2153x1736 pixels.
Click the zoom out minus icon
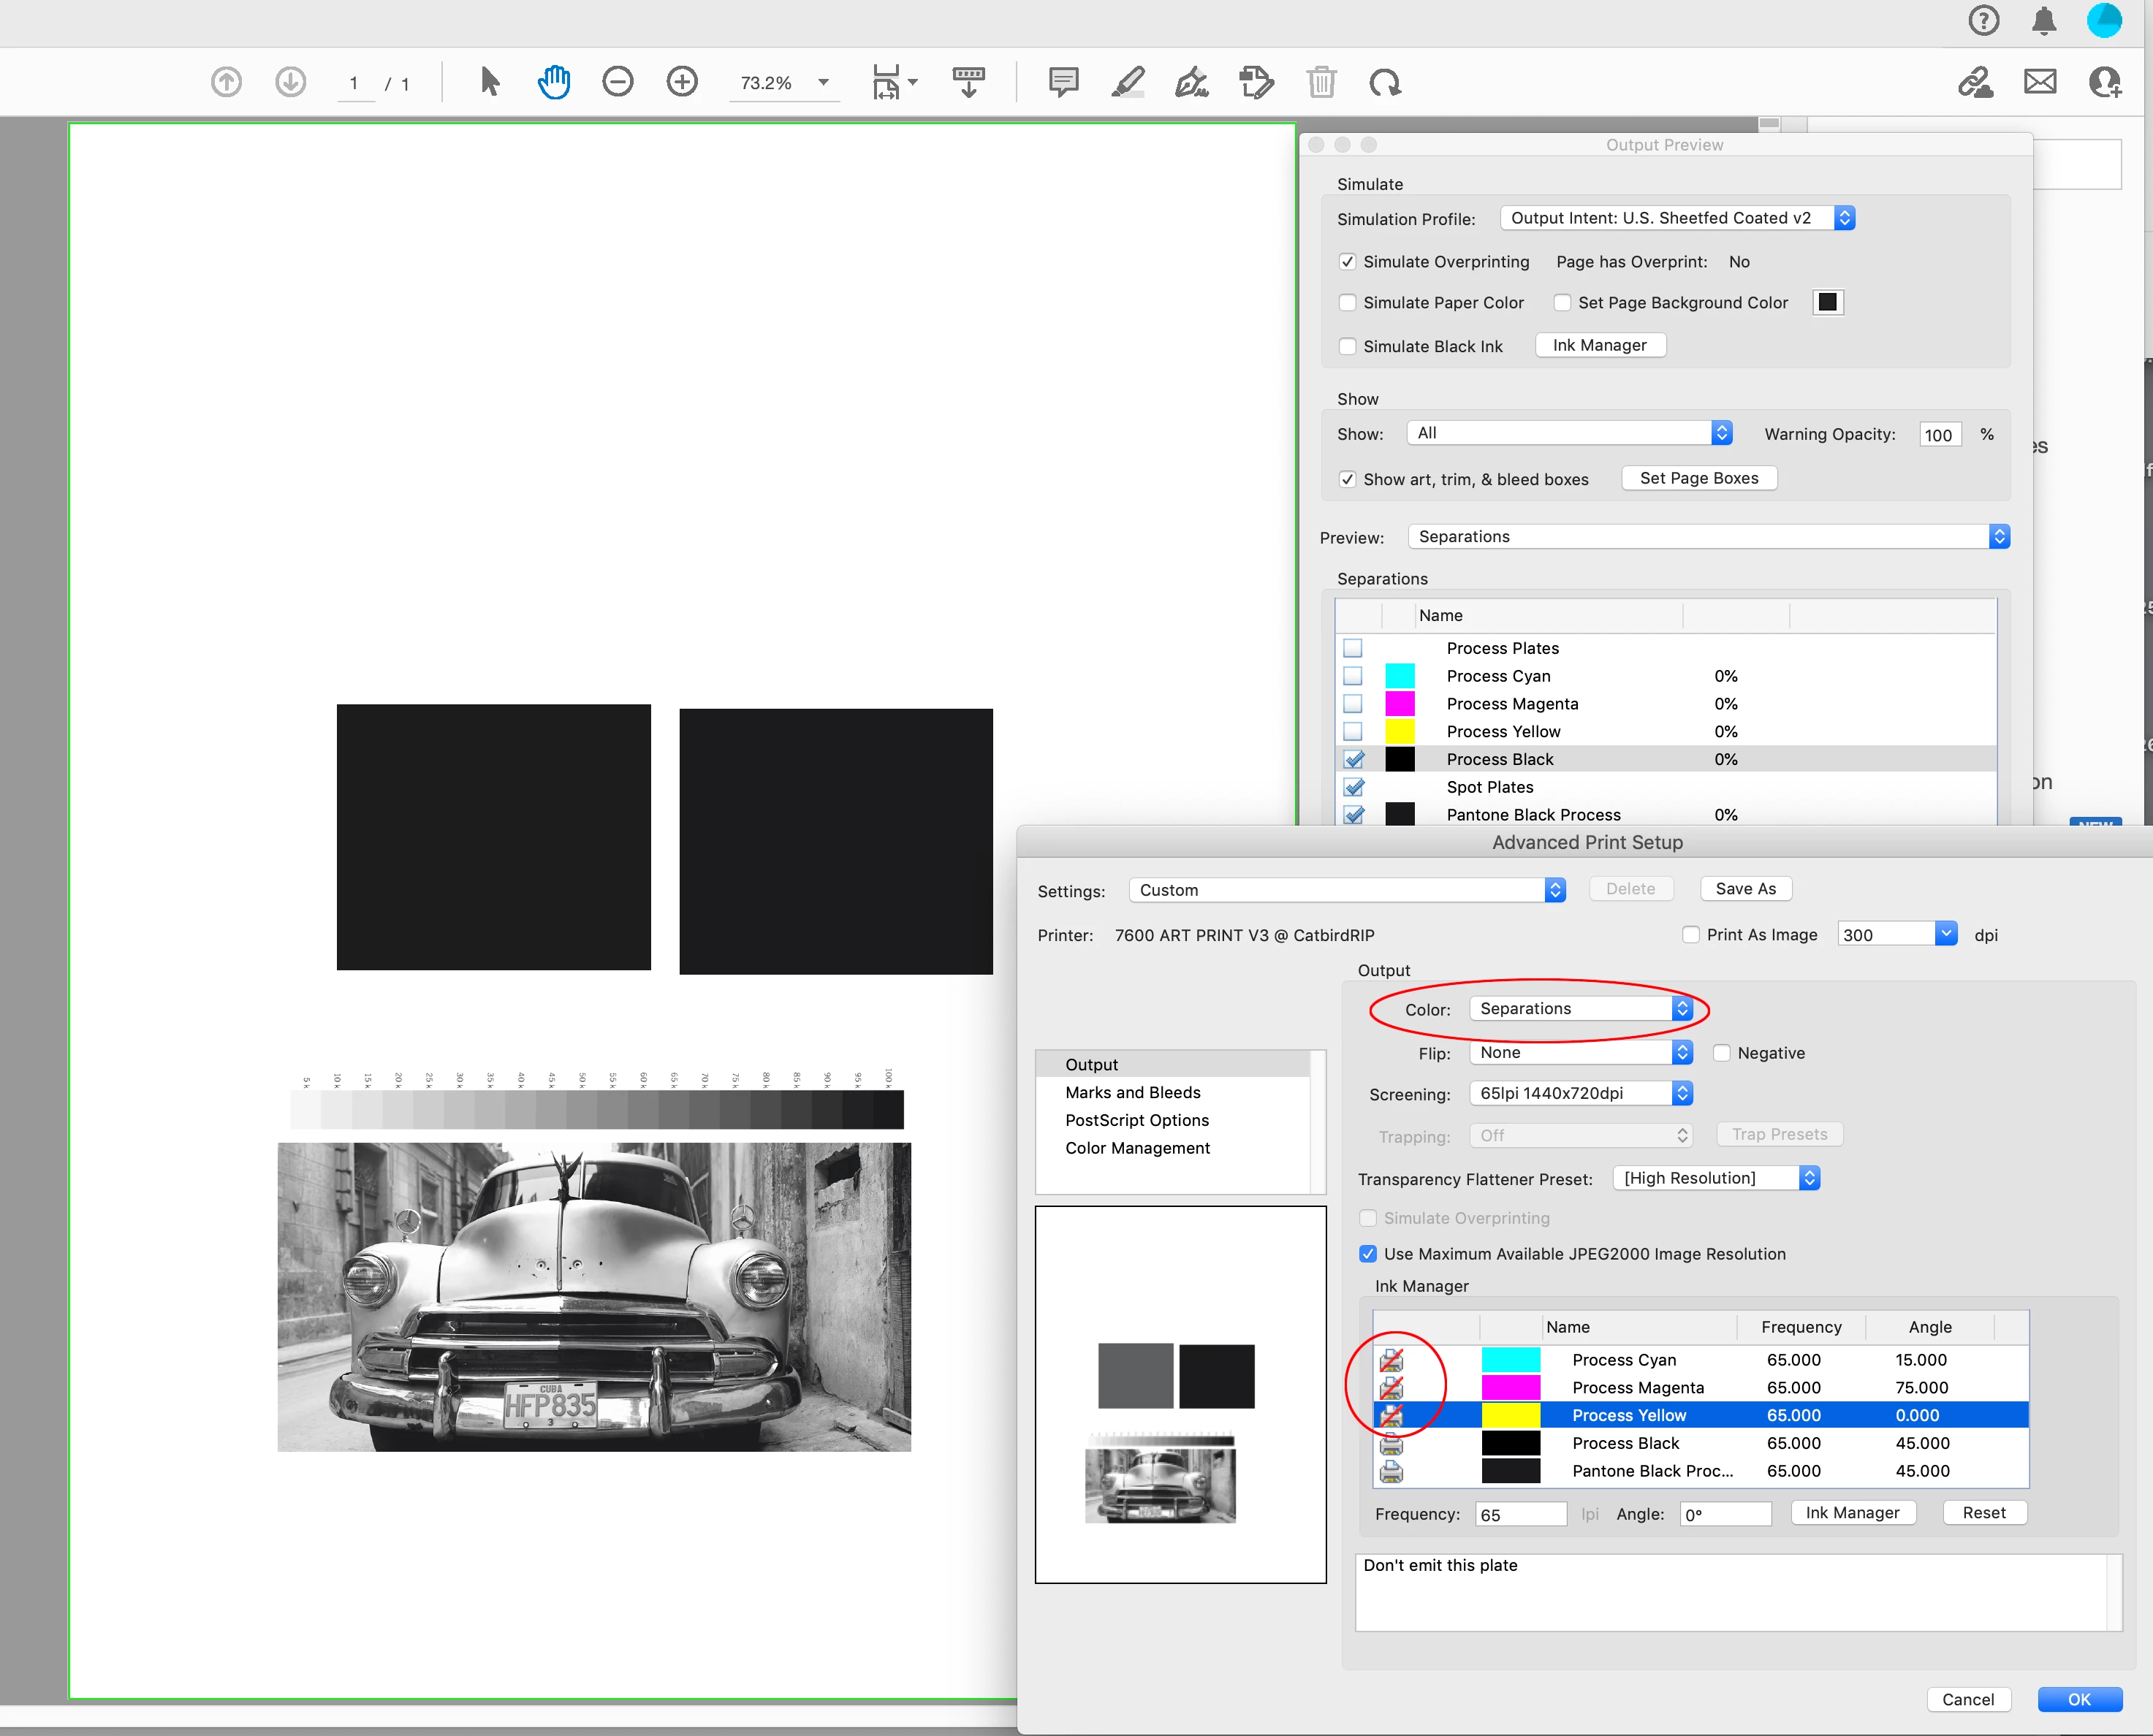(618, 82)
